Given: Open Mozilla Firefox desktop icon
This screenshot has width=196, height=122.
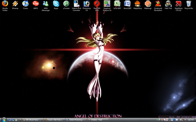Looking at the screenshot, I should (x=5, y=6).
